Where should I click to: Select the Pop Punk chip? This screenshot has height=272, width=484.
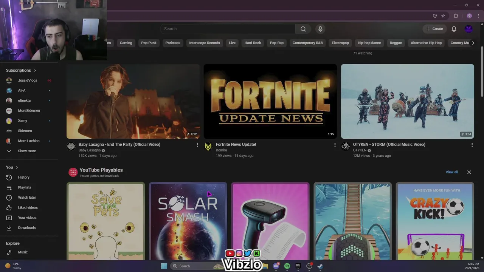click(x=149, y=43)
